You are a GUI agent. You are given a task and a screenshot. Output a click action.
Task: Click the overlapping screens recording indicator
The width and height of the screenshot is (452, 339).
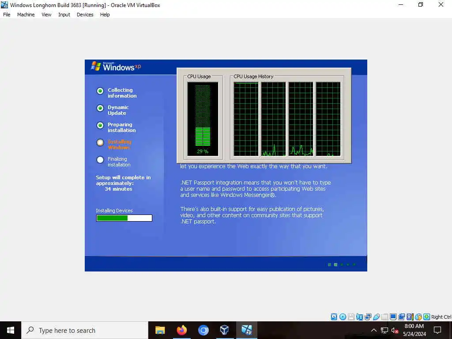click(x=401, y=317)
